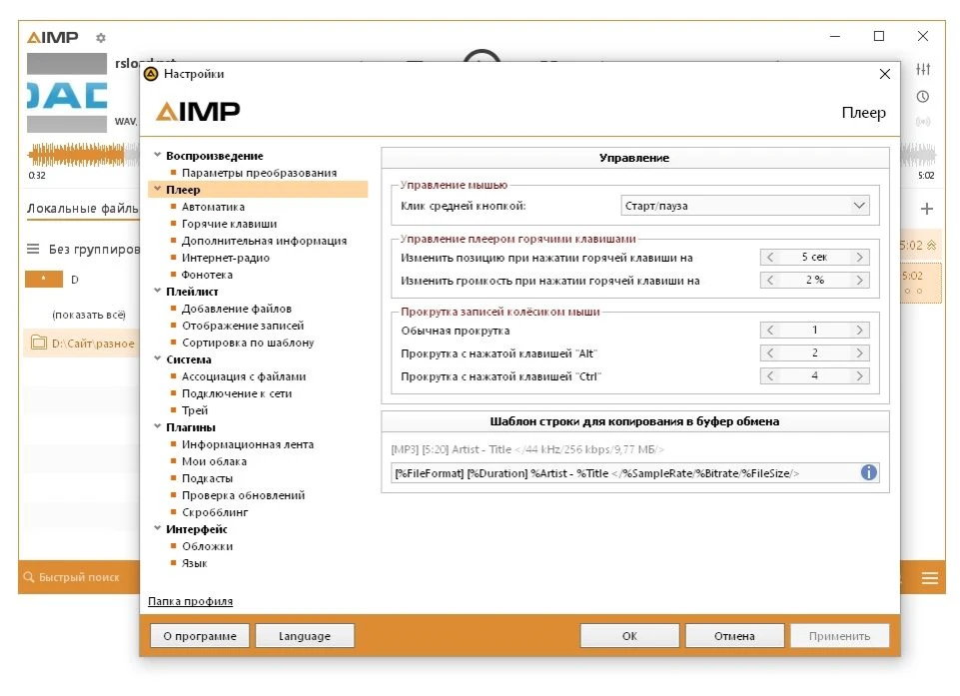The height and width of the screenshot is (696, 960).
Task: Open the grouping lines icon near Без группировки
Action: (x=33, y=249)
